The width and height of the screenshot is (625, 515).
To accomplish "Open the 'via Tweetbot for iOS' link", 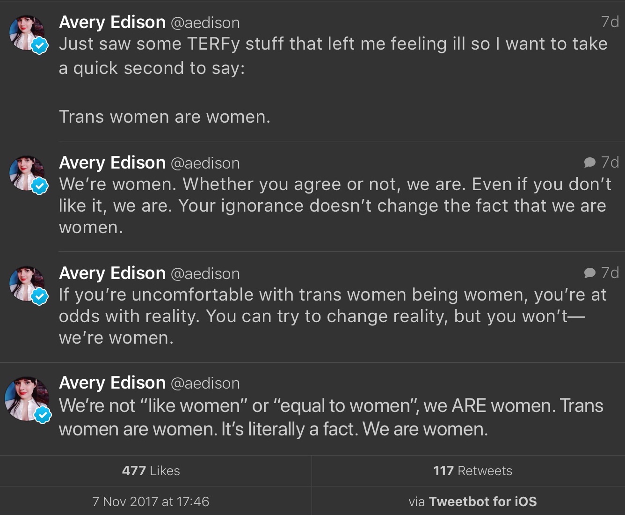I will tap(472, 501).
